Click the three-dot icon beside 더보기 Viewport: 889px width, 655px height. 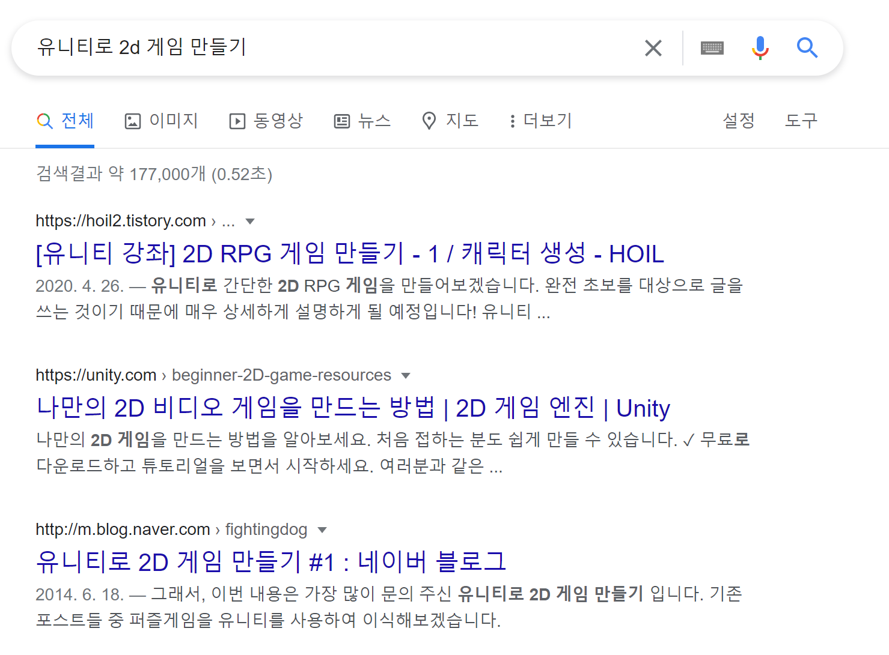512,121
